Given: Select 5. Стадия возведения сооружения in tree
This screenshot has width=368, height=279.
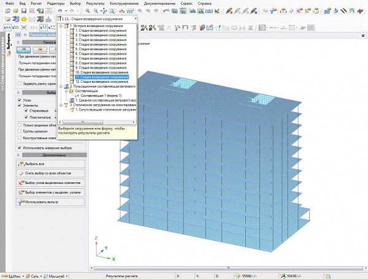Looking at the screenshot, I should click(101, 49).
